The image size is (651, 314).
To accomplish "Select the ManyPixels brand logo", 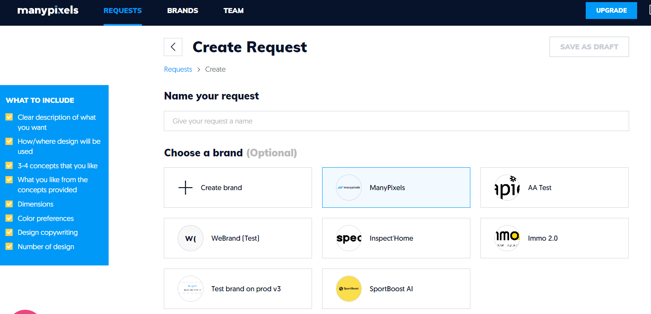I will pos(349,188).
